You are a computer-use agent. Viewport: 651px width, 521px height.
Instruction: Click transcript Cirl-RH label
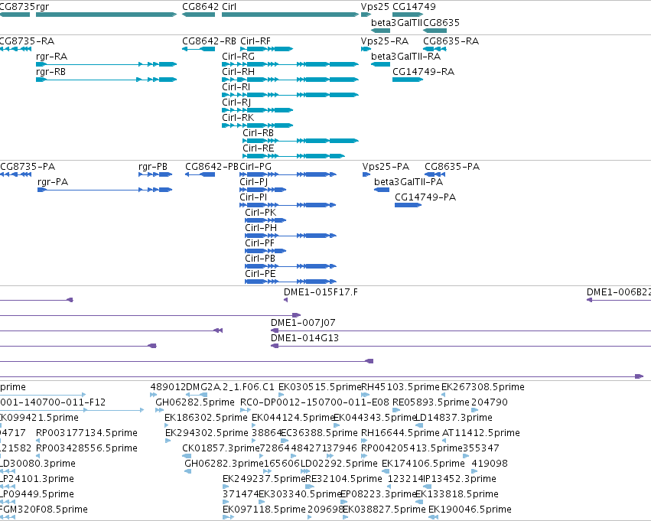pos(239,72)
